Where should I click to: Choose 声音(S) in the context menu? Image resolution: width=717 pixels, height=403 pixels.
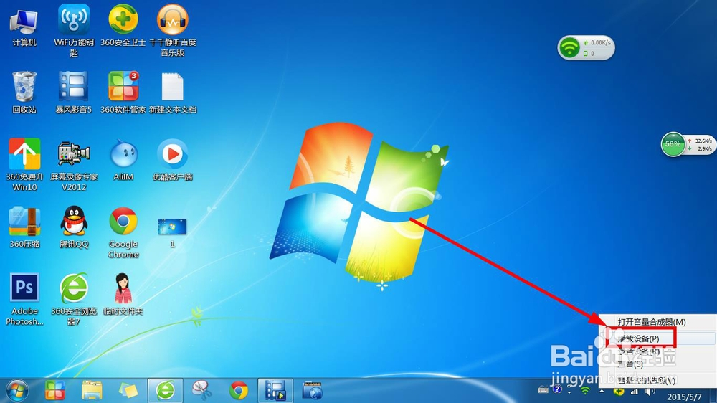657,364
